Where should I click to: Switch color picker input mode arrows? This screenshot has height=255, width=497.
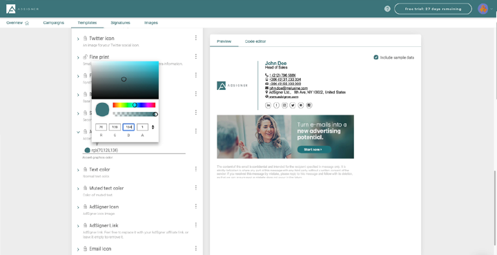(x=153, y=127)
